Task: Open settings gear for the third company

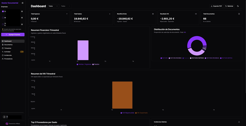Action: pos(22,24)
